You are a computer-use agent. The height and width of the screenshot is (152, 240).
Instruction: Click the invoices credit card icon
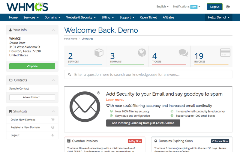click(225, 52)
